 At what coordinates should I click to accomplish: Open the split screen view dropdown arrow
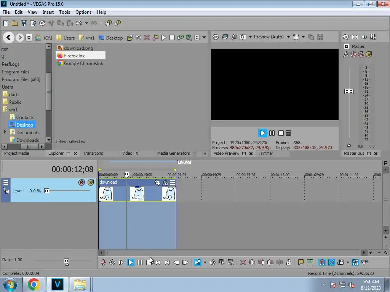(250, 37)
